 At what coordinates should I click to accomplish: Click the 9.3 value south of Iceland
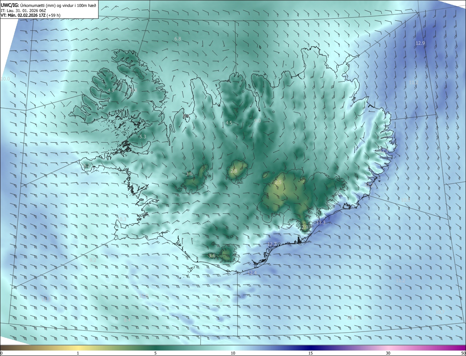(x=219, y=300)
